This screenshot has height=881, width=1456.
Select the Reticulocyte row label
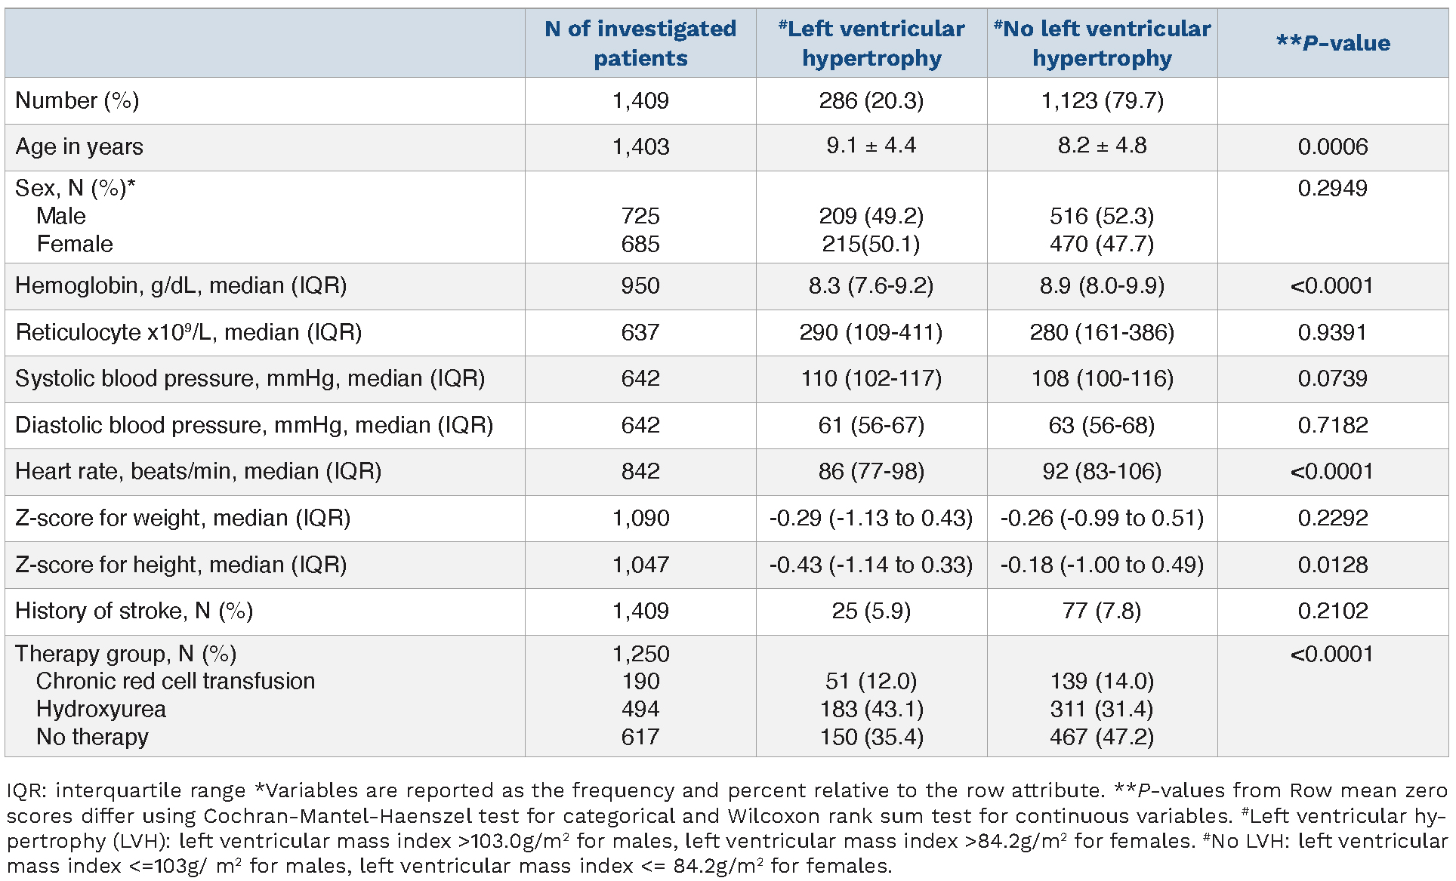click(189, 332)
